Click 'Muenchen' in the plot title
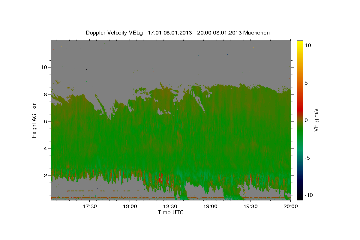The width and height of the screenshot is (360, 240). tap(257, 33)
